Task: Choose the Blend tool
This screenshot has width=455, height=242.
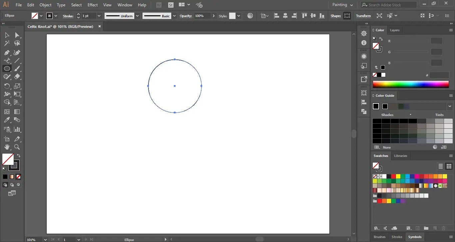Action: pyautogui.click(x=17, y=120)
